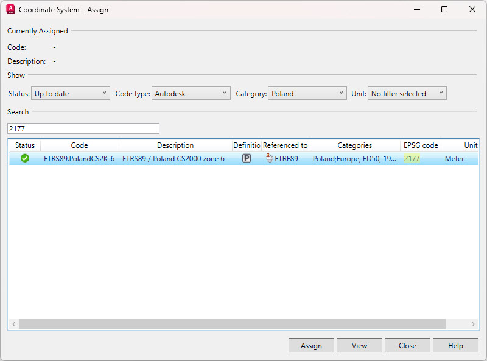
Task: Open the Unit filter dropdown
Action: [x=407, y=94]
